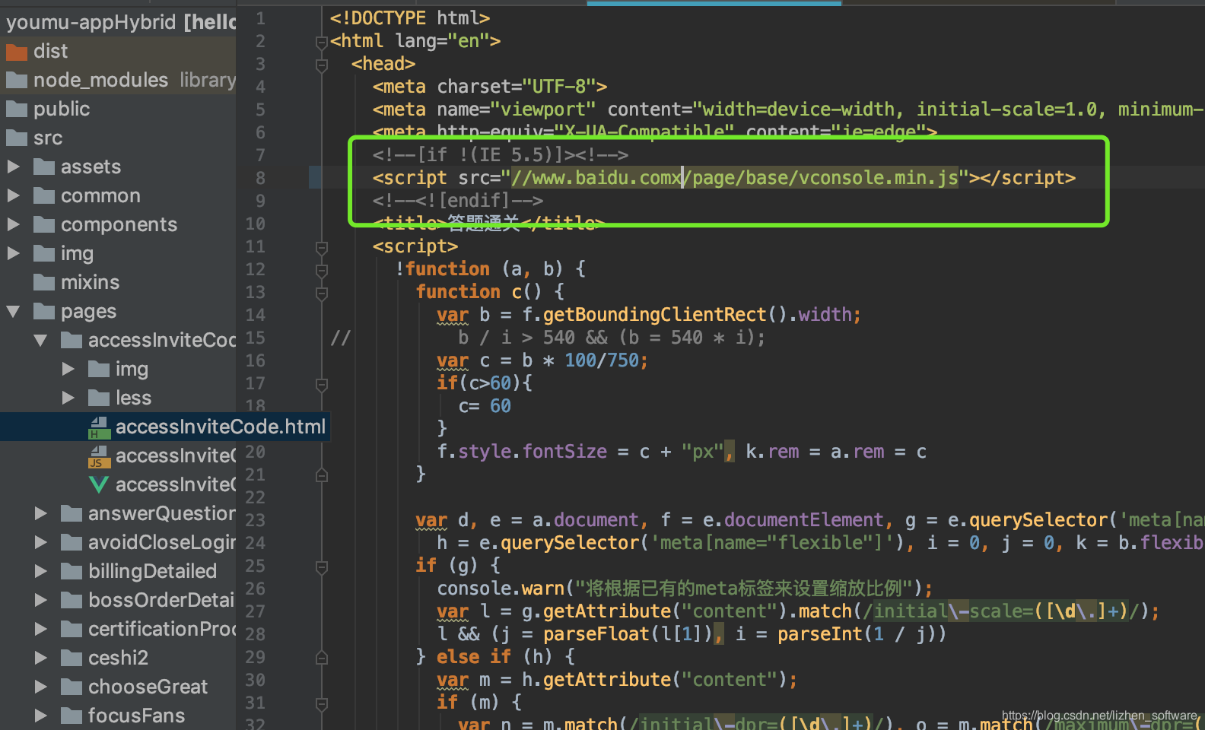The width and height of the screenshot is (1205, 730).
Task: Expand the assets folder arrow
Action: pos(13,167)
